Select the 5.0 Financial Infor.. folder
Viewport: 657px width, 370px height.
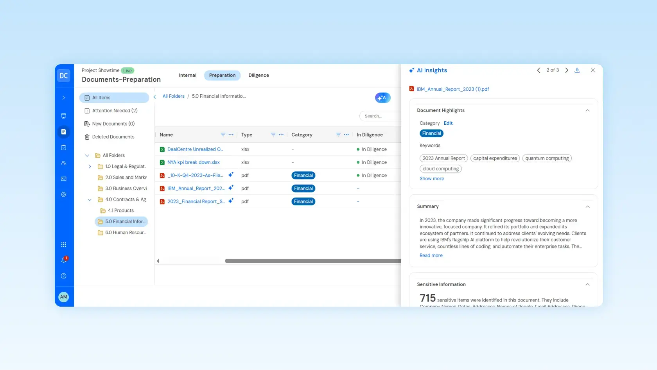pyautogui.click(x=122, y=221)
